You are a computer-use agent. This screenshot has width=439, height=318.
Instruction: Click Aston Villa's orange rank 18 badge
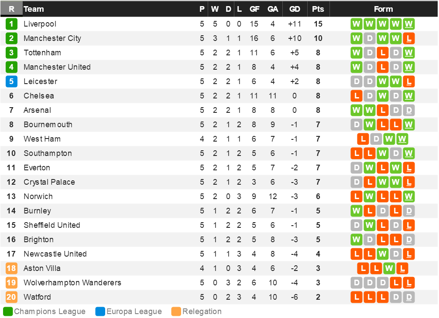pyautogui.click(x=11, y=268)
